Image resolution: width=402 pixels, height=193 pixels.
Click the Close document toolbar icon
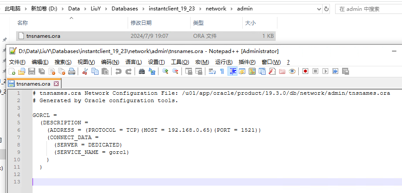(x=52, y=71)
